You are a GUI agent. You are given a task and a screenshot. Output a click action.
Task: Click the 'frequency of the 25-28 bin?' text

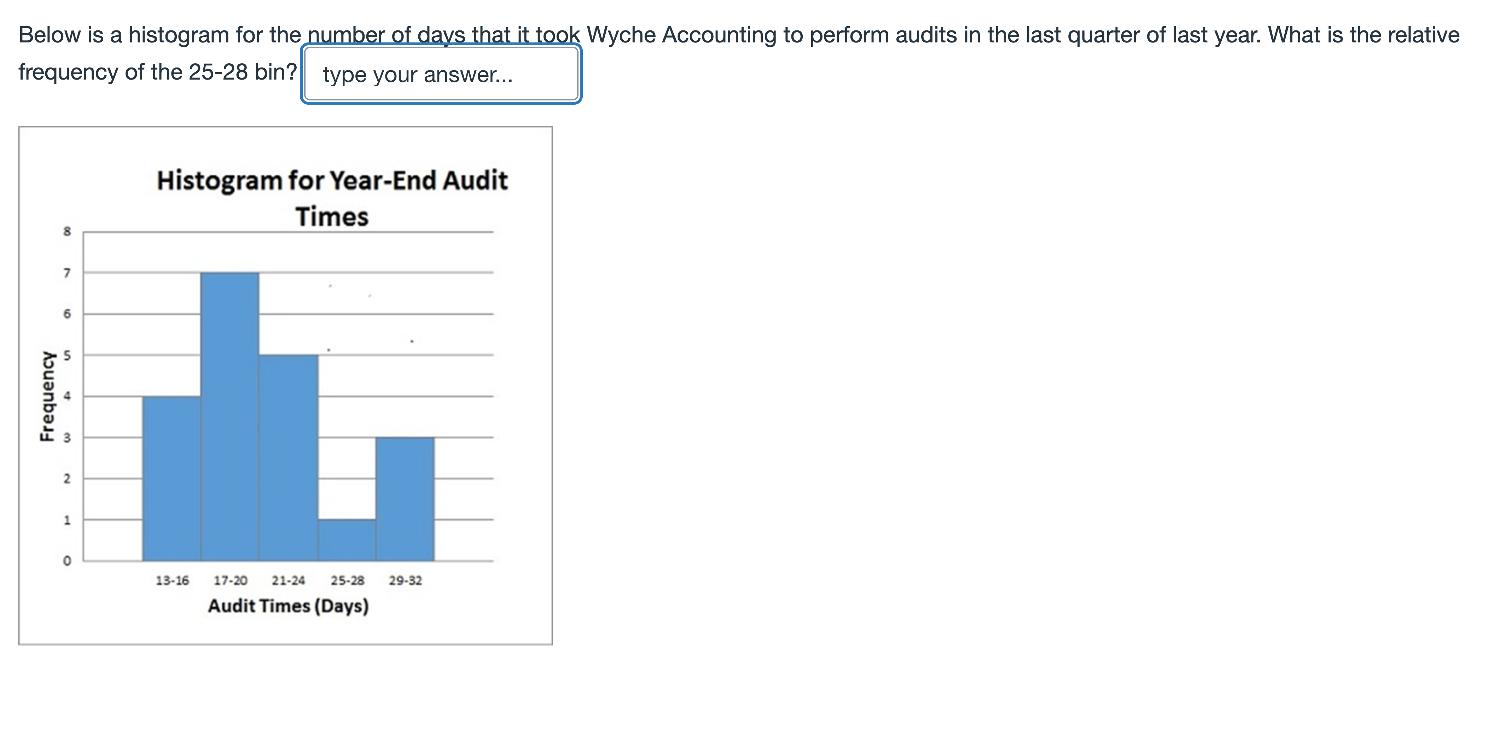point(157,72)
